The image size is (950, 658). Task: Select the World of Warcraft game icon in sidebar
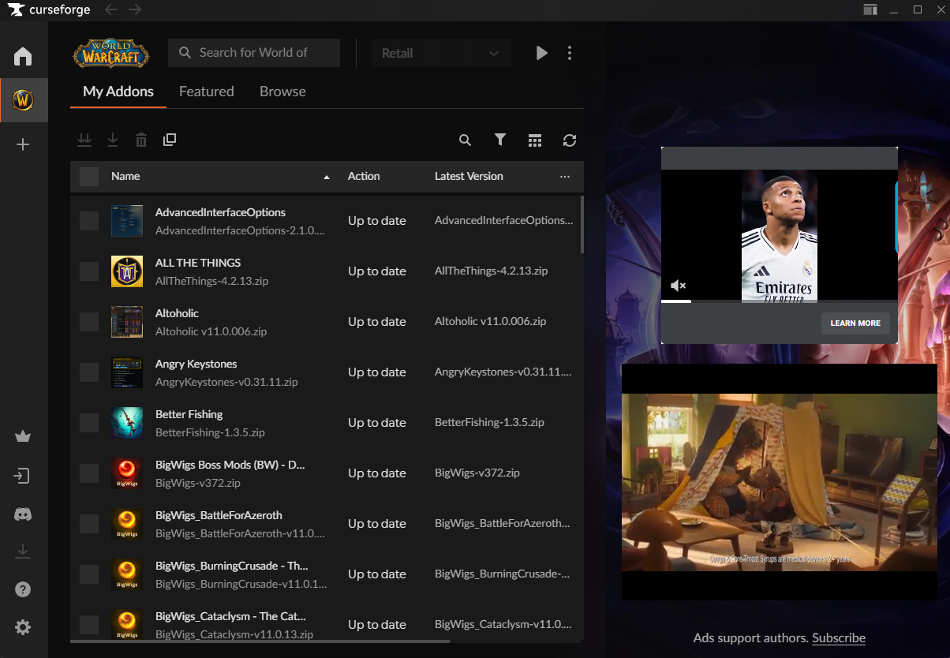point(23,100)
